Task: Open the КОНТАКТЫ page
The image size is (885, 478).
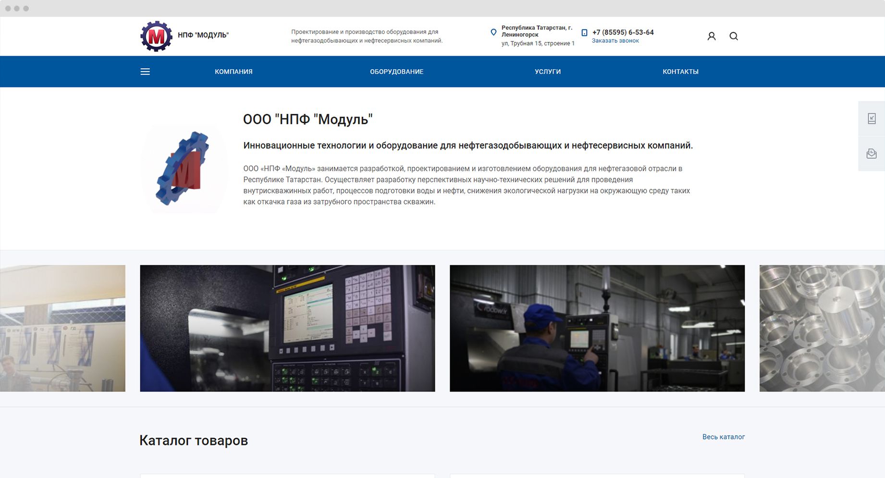Action: pos(680,72)
